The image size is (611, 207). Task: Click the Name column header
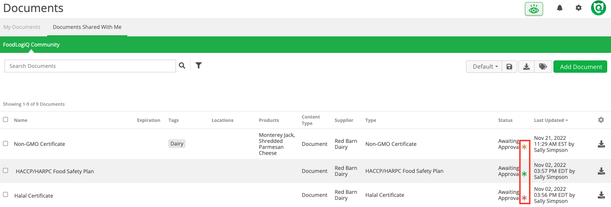(x=21, y=120)
